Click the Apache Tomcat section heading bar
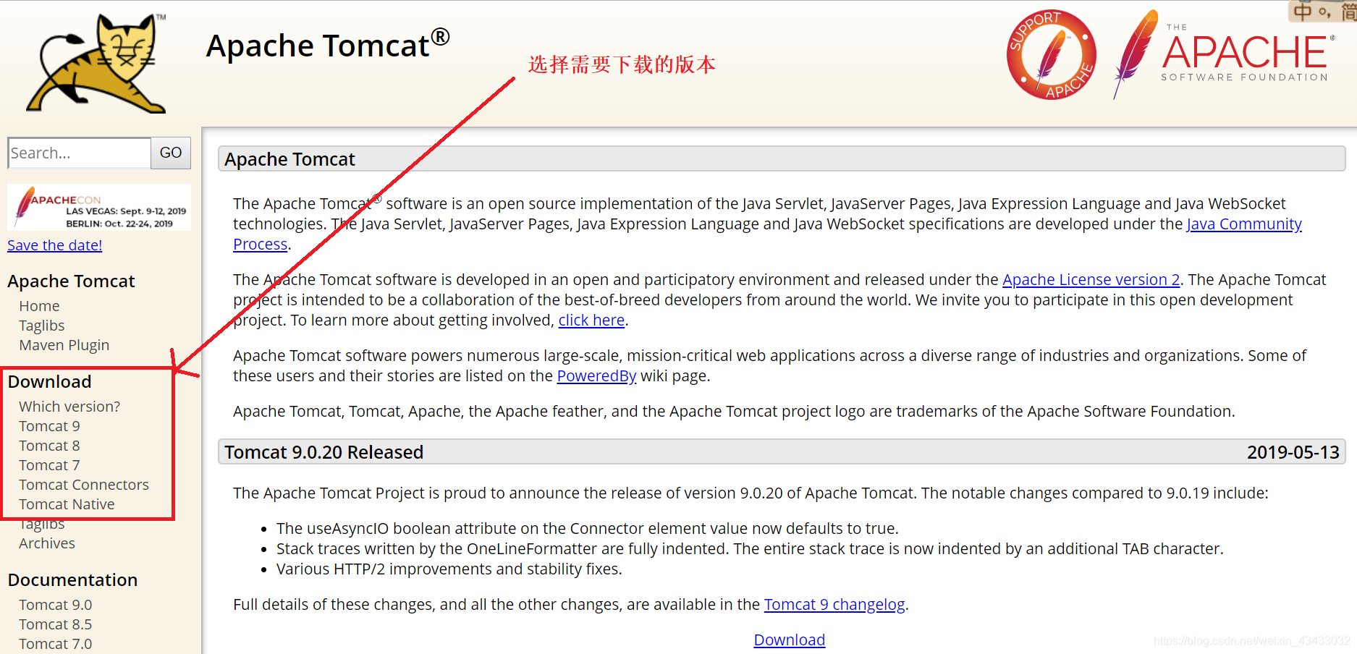 tap(782, 159)
